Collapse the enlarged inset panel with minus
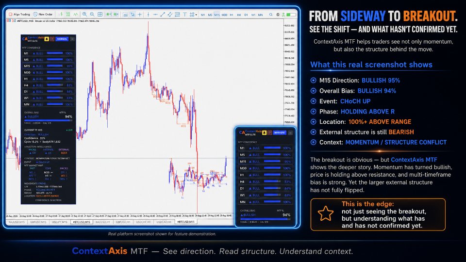 290,132
